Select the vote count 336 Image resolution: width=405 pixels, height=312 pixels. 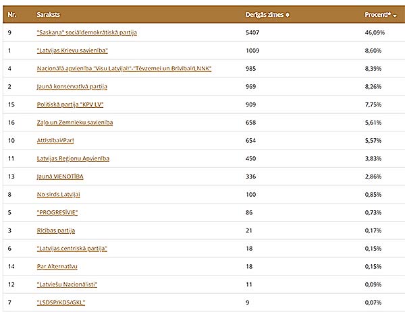[250, 177]
